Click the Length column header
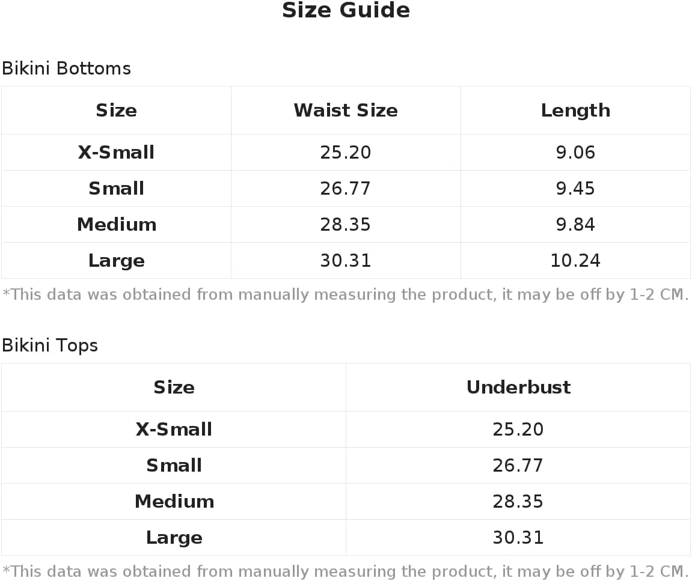 coord(575,111)
